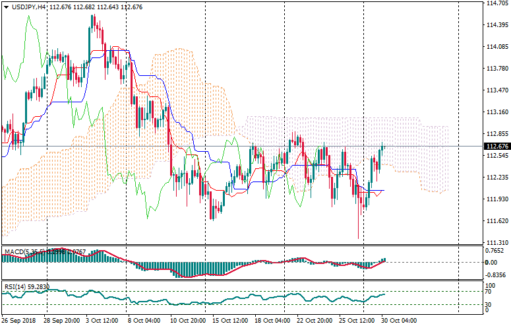Click the 25 Oct 12:00 time label
The height and width of the screenshot is (328, 511).
[x=357, y=321]
